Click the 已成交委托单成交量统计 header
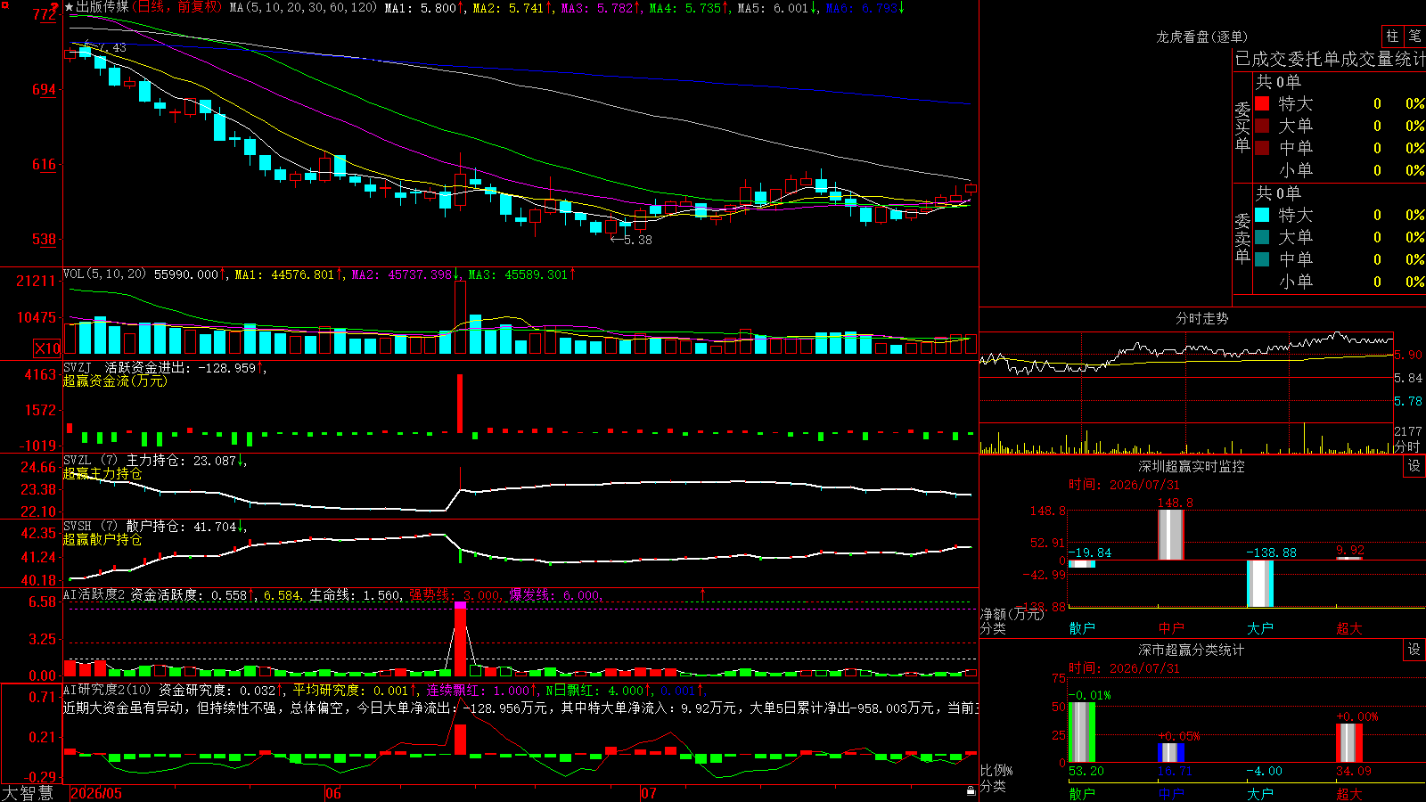 tap(1330, 59)
